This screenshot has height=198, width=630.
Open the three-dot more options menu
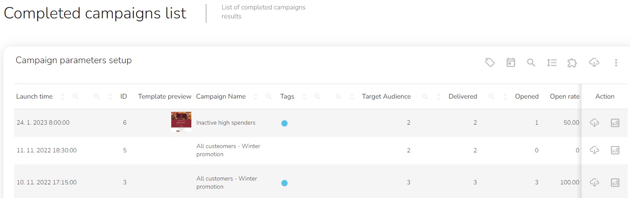point(616,63)
